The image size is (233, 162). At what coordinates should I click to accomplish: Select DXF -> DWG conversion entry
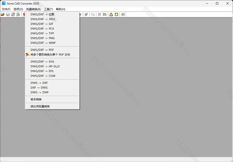tap(39, 88)
